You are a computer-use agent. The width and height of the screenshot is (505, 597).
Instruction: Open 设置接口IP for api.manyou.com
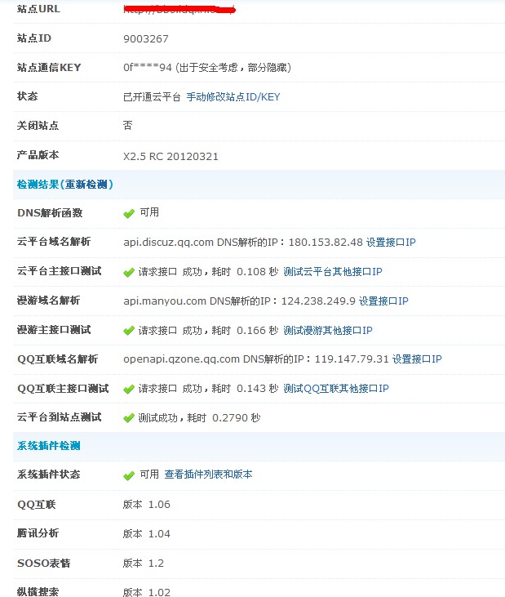(x=383, y=301)
